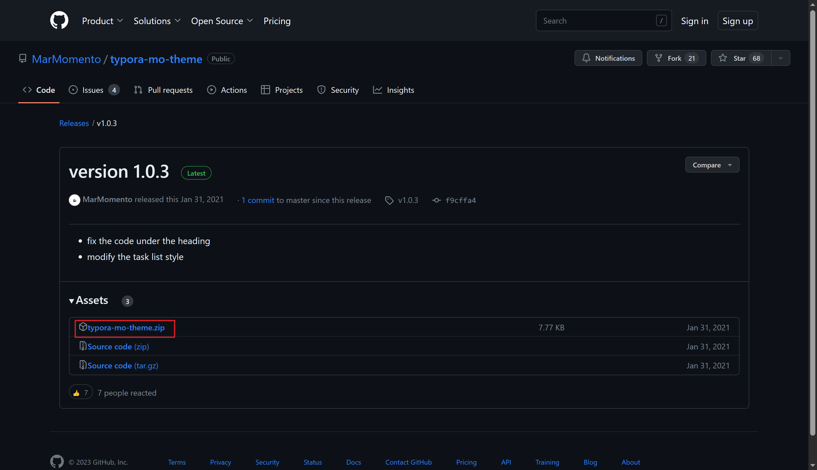Click the fork icon in the Fork button
Screen dimensions: 817x470
tap(658, 58)
